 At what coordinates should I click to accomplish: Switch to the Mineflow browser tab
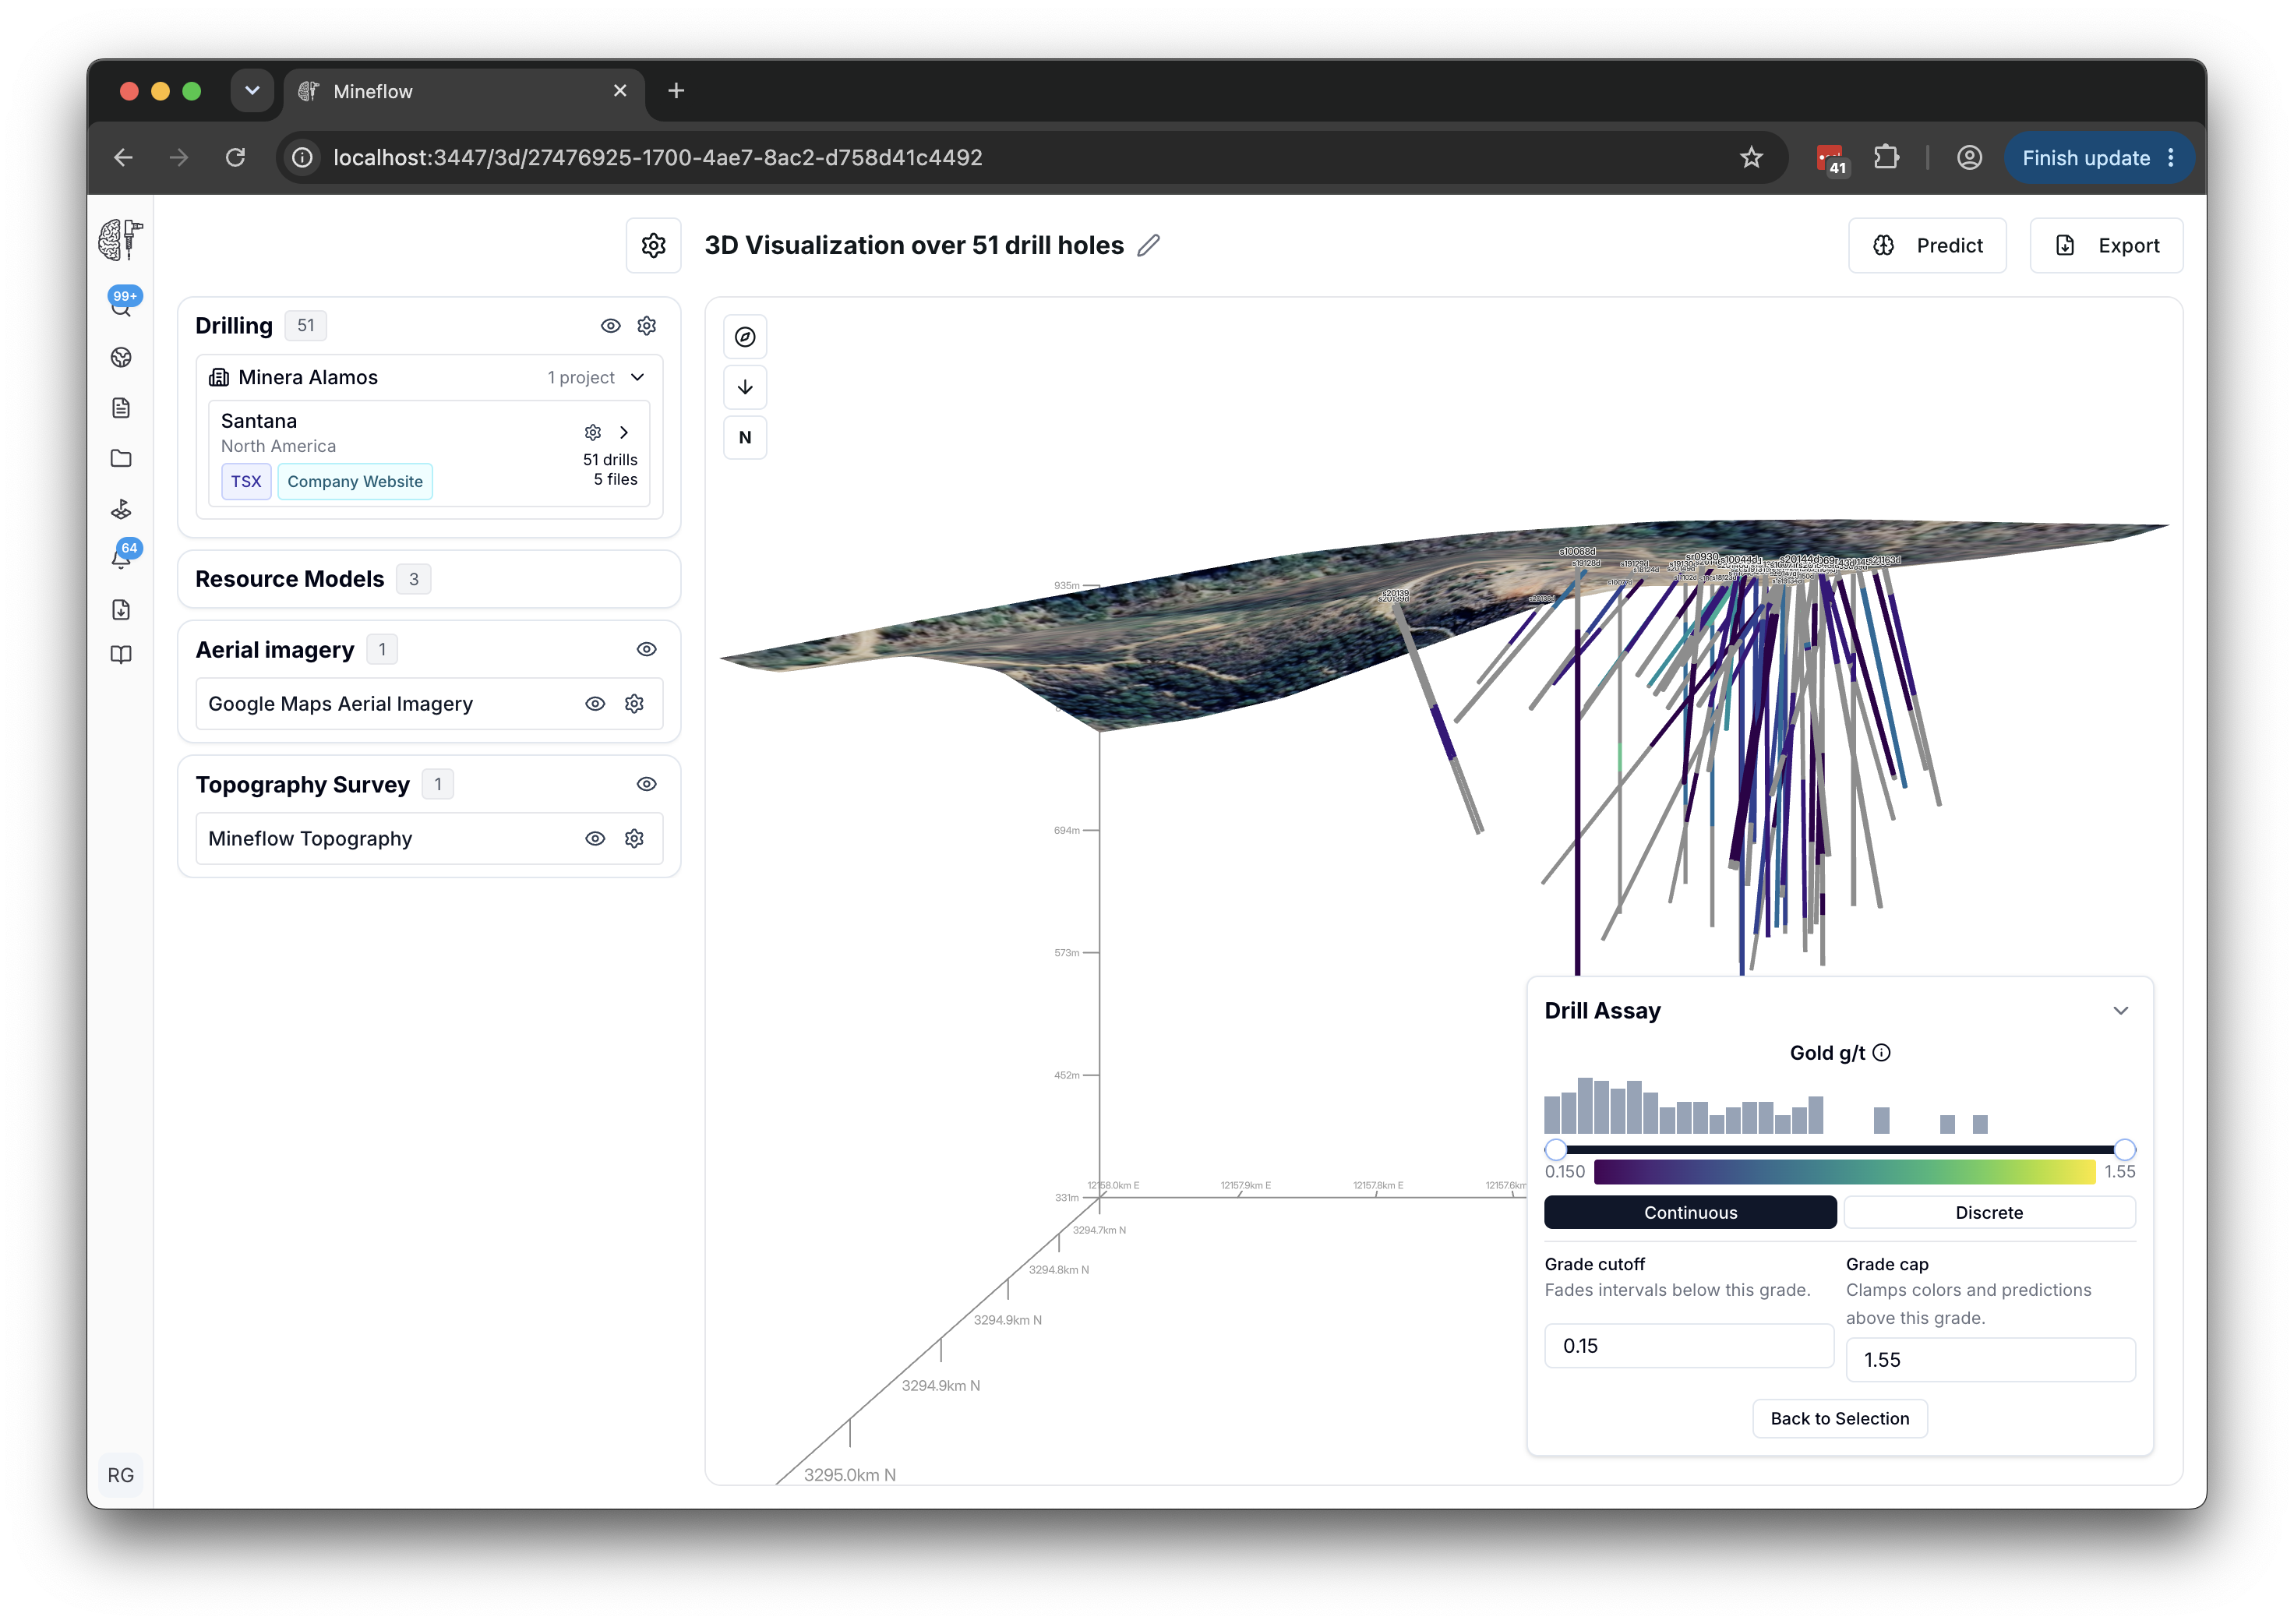click(x=465, y=91)
